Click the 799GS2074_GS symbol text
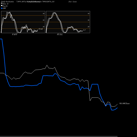The height and width of the screenshot is (137, 137). point(48,2)
